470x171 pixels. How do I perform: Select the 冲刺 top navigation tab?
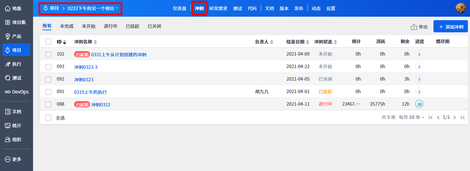point(199,8)
